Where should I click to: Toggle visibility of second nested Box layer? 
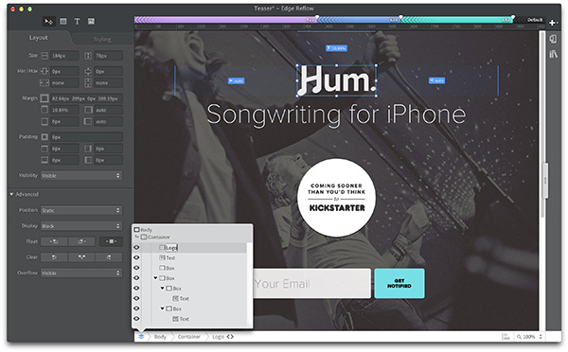pyautogui.click(x=136, y=308)
